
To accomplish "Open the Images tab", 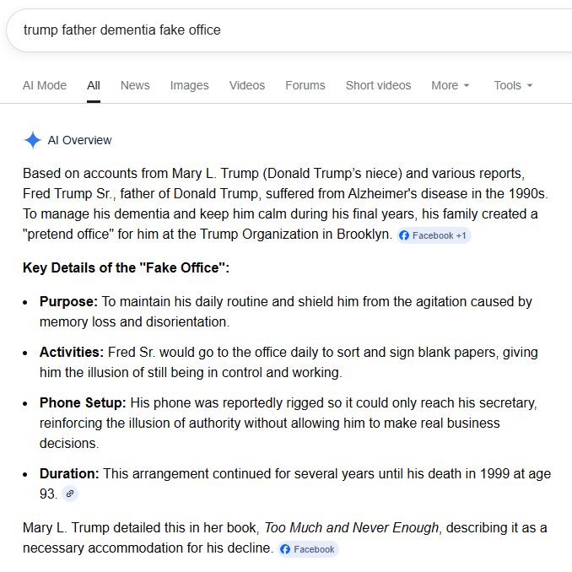I will point(189,85).
